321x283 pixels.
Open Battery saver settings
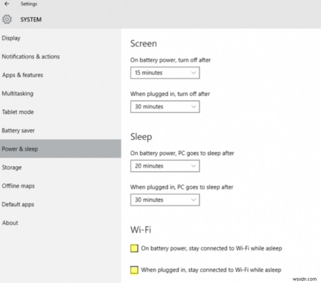18,130
